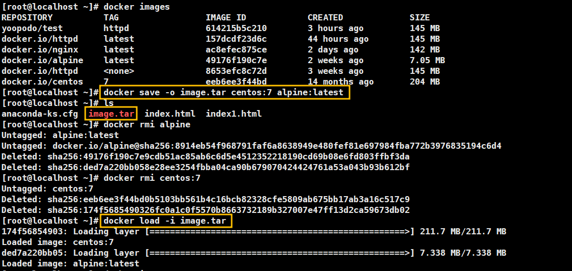Click the 'docker load -i image.tar' command
Screen dimensions: 572x271
tap(165, 221)
